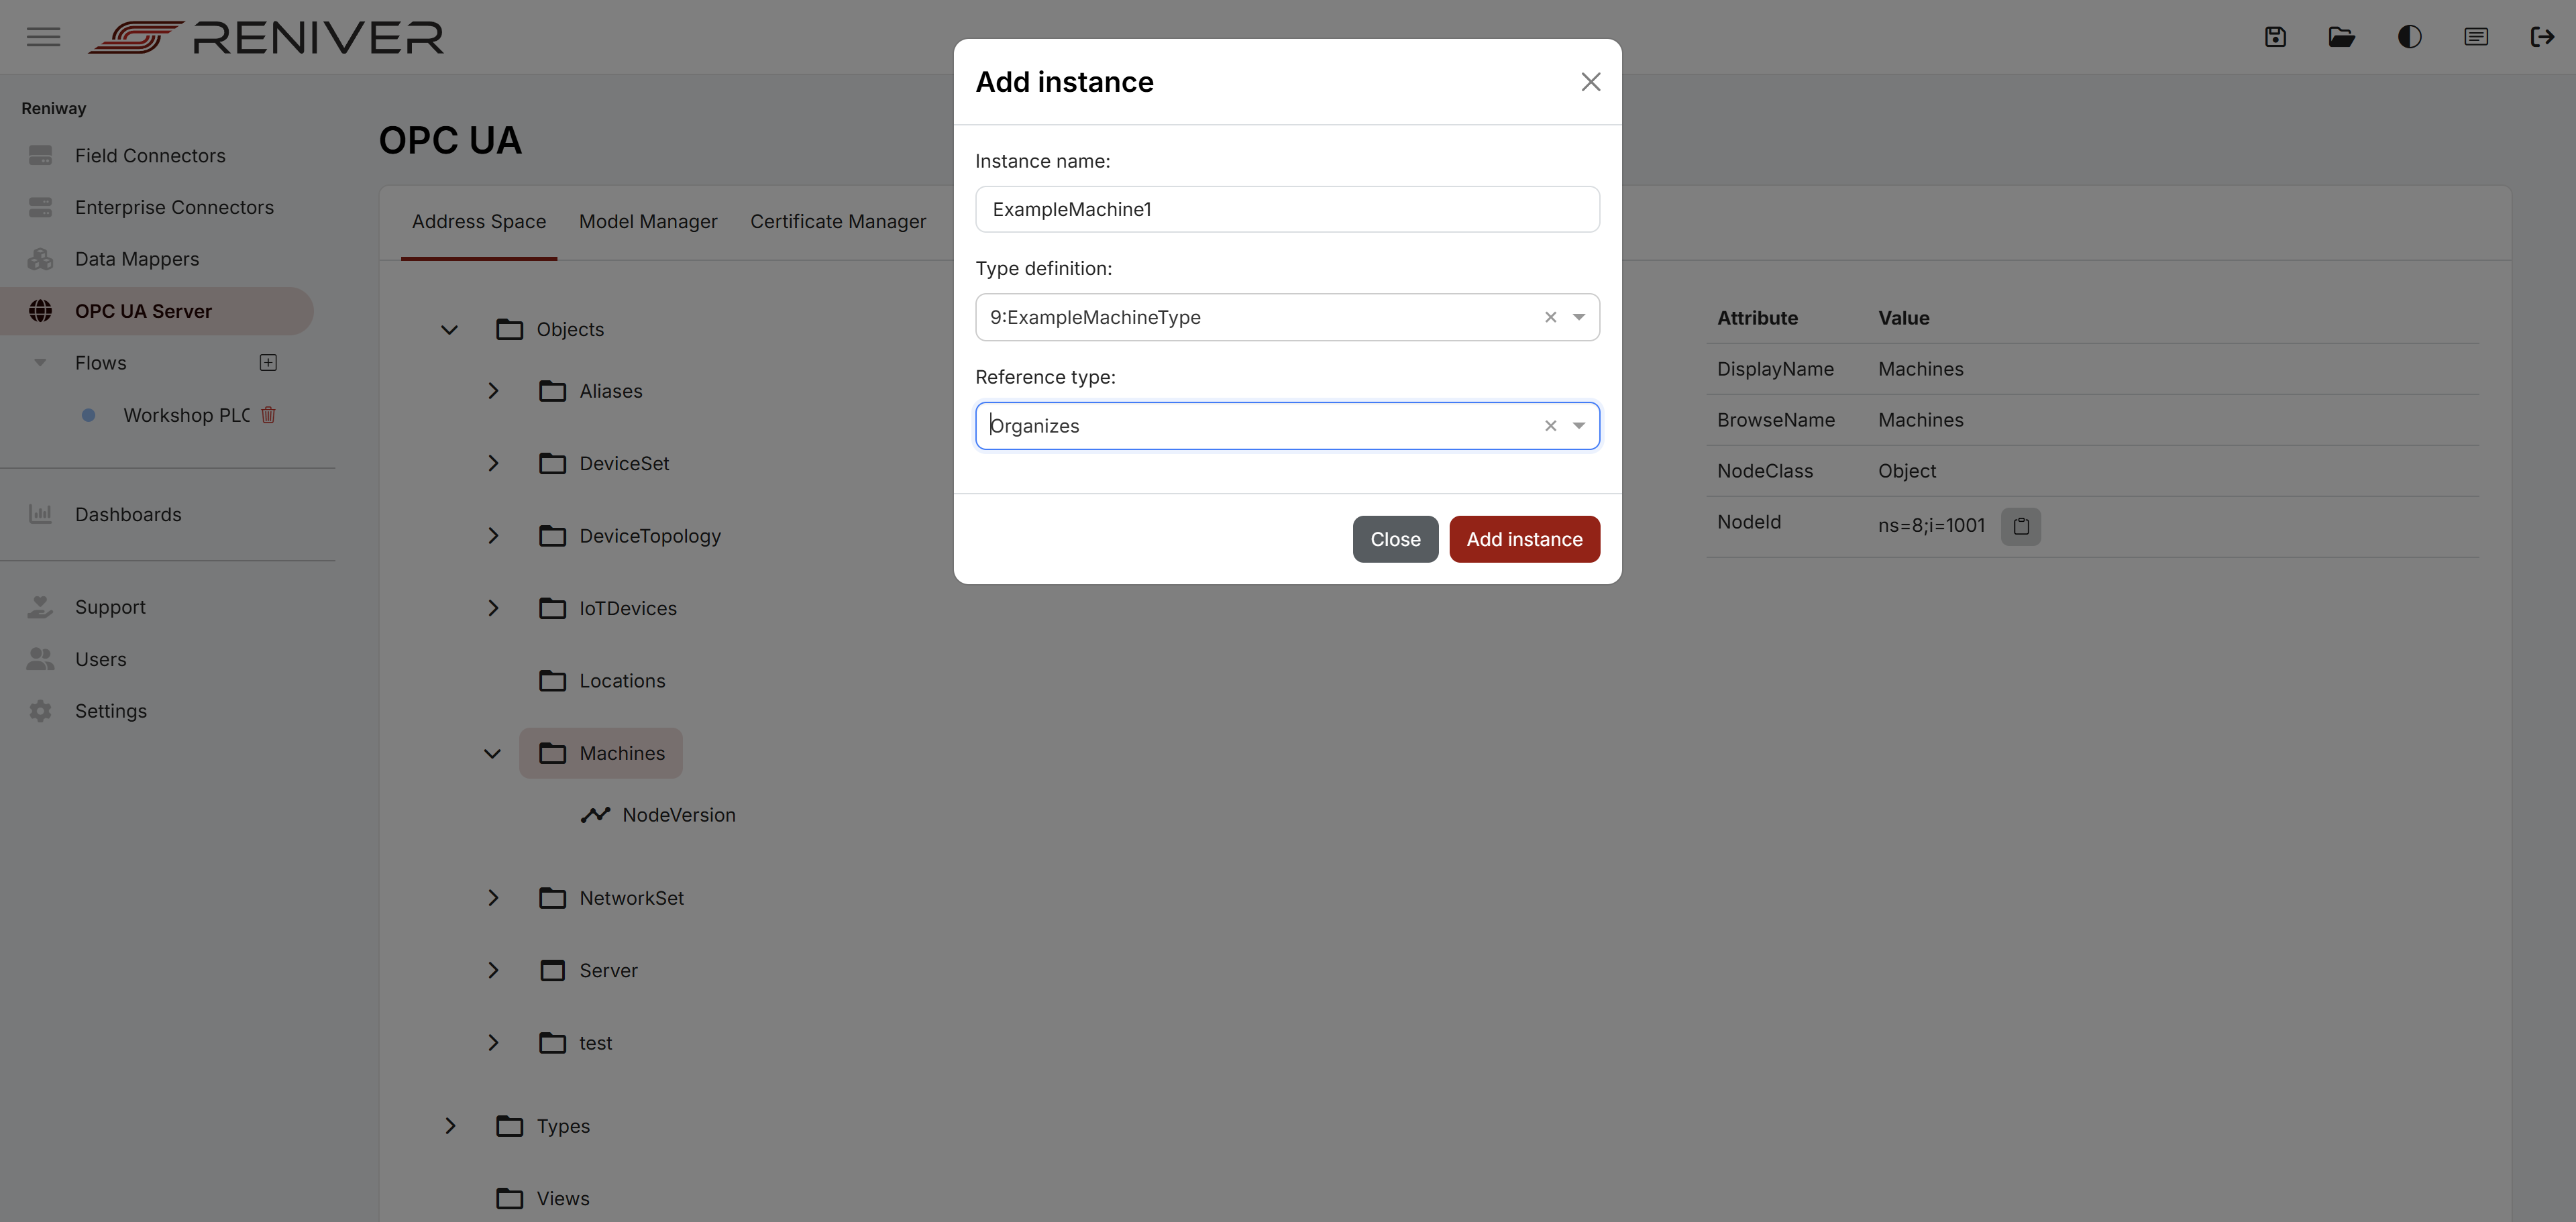Open a project via the folder icon
2576x1222 pixels.
[x=2341, y=37]
